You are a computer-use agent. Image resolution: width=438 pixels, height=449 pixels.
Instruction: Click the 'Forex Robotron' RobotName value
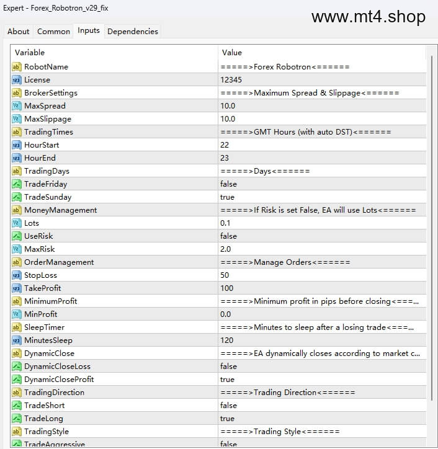point(285,67)
